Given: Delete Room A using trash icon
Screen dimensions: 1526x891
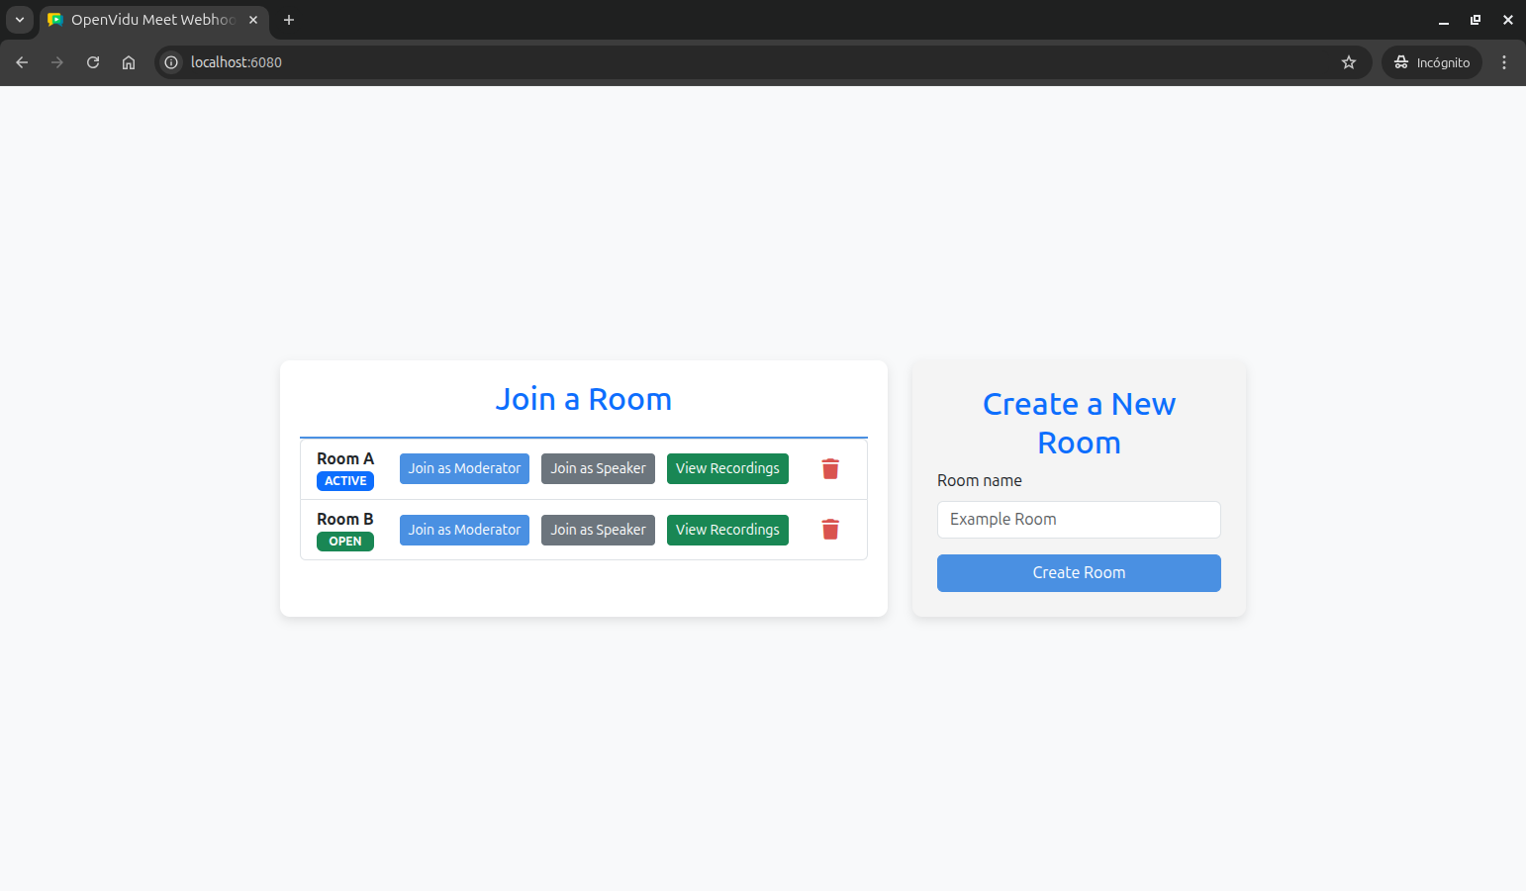Looking at the screenshot, I should point(830,469).
